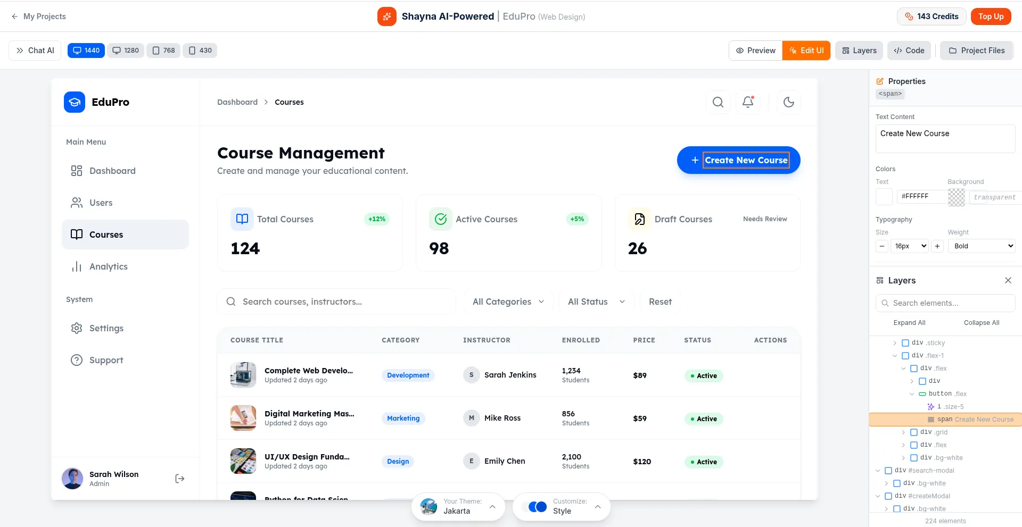The image size is (1022, 527).
Task: Collapse the button .flex layer node
Action: 912,394
